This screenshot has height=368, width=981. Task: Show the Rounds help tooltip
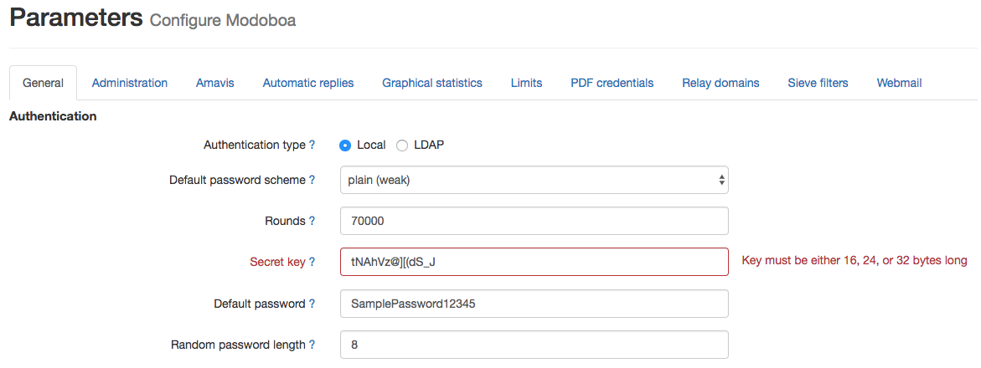312,221
